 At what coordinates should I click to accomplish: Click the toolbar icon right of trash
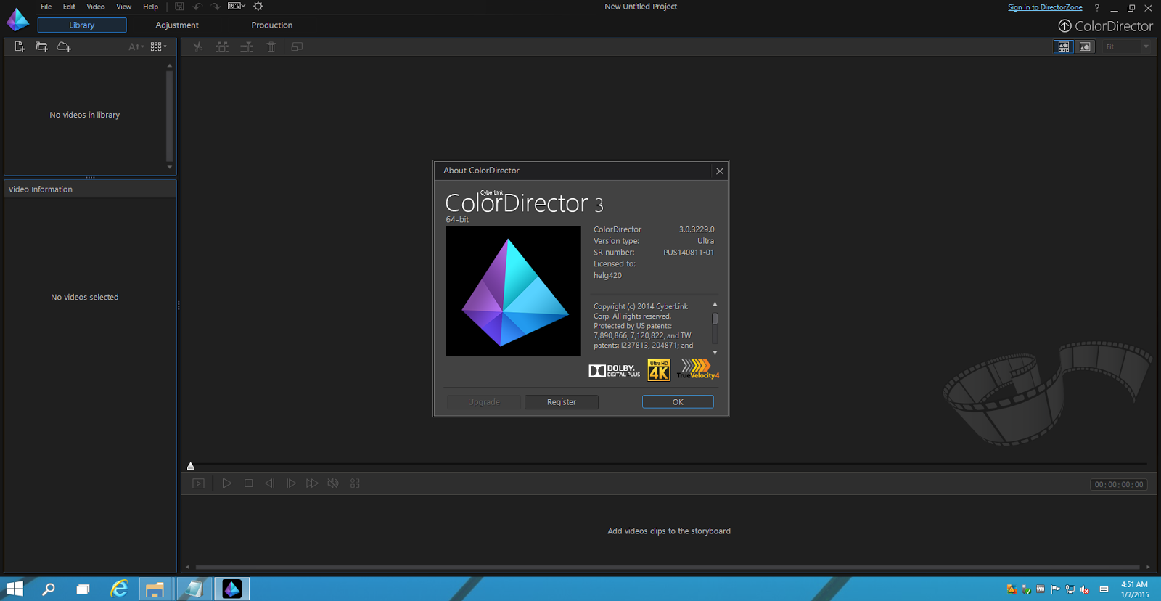click(x=297, y=46)
